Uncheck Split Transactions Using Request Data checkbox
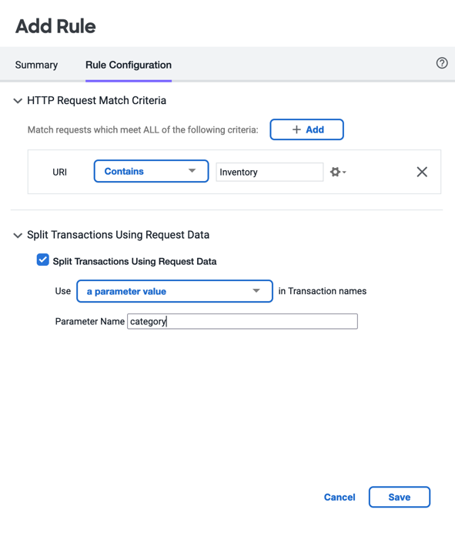 (x=43, y=260)
